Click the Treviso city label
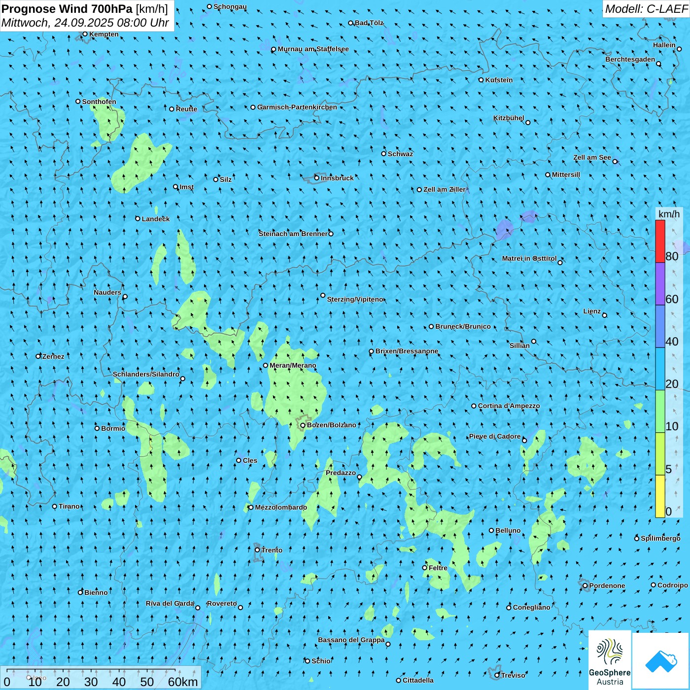 coord(513,675)
